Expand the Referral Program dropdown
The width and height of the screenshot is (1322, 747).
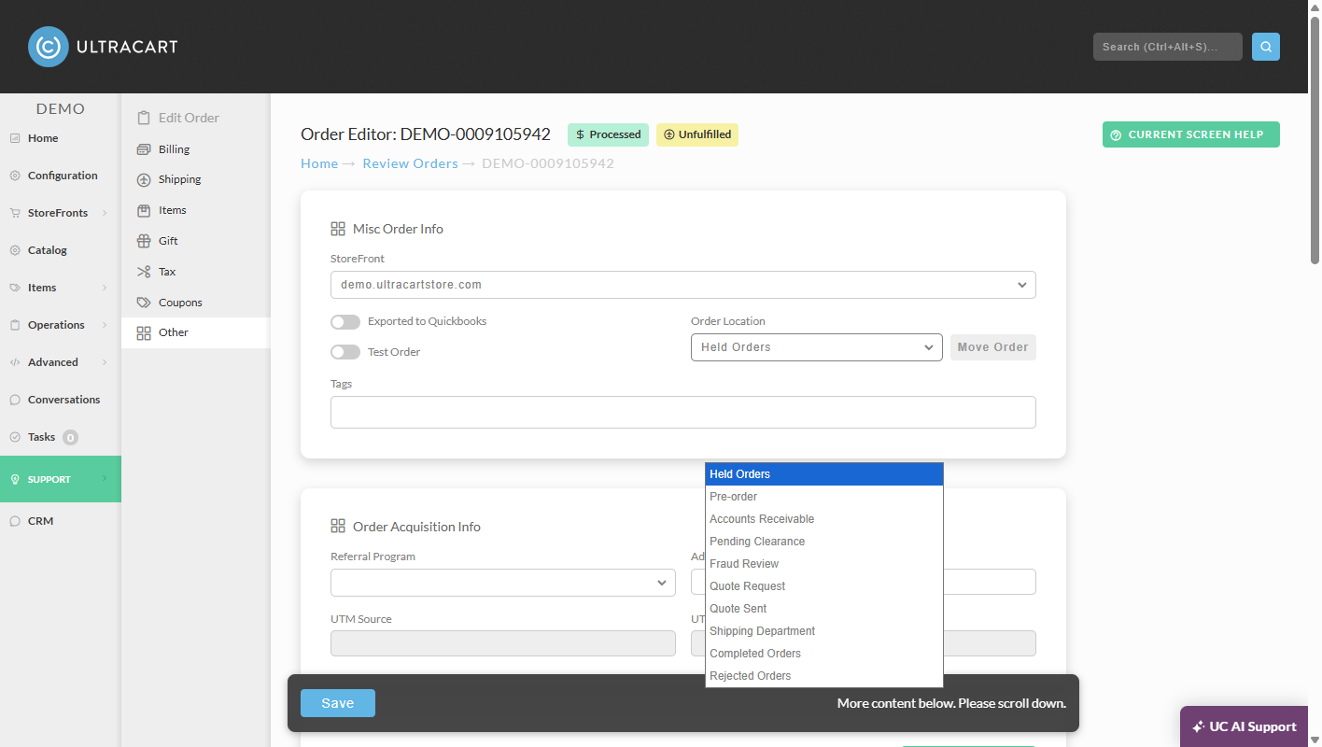503,583
